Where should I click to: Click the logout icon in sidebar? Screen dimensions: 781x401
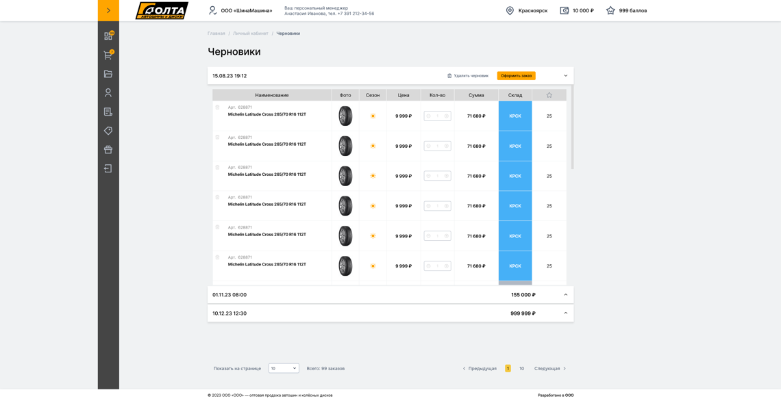[x=108, y=168]
